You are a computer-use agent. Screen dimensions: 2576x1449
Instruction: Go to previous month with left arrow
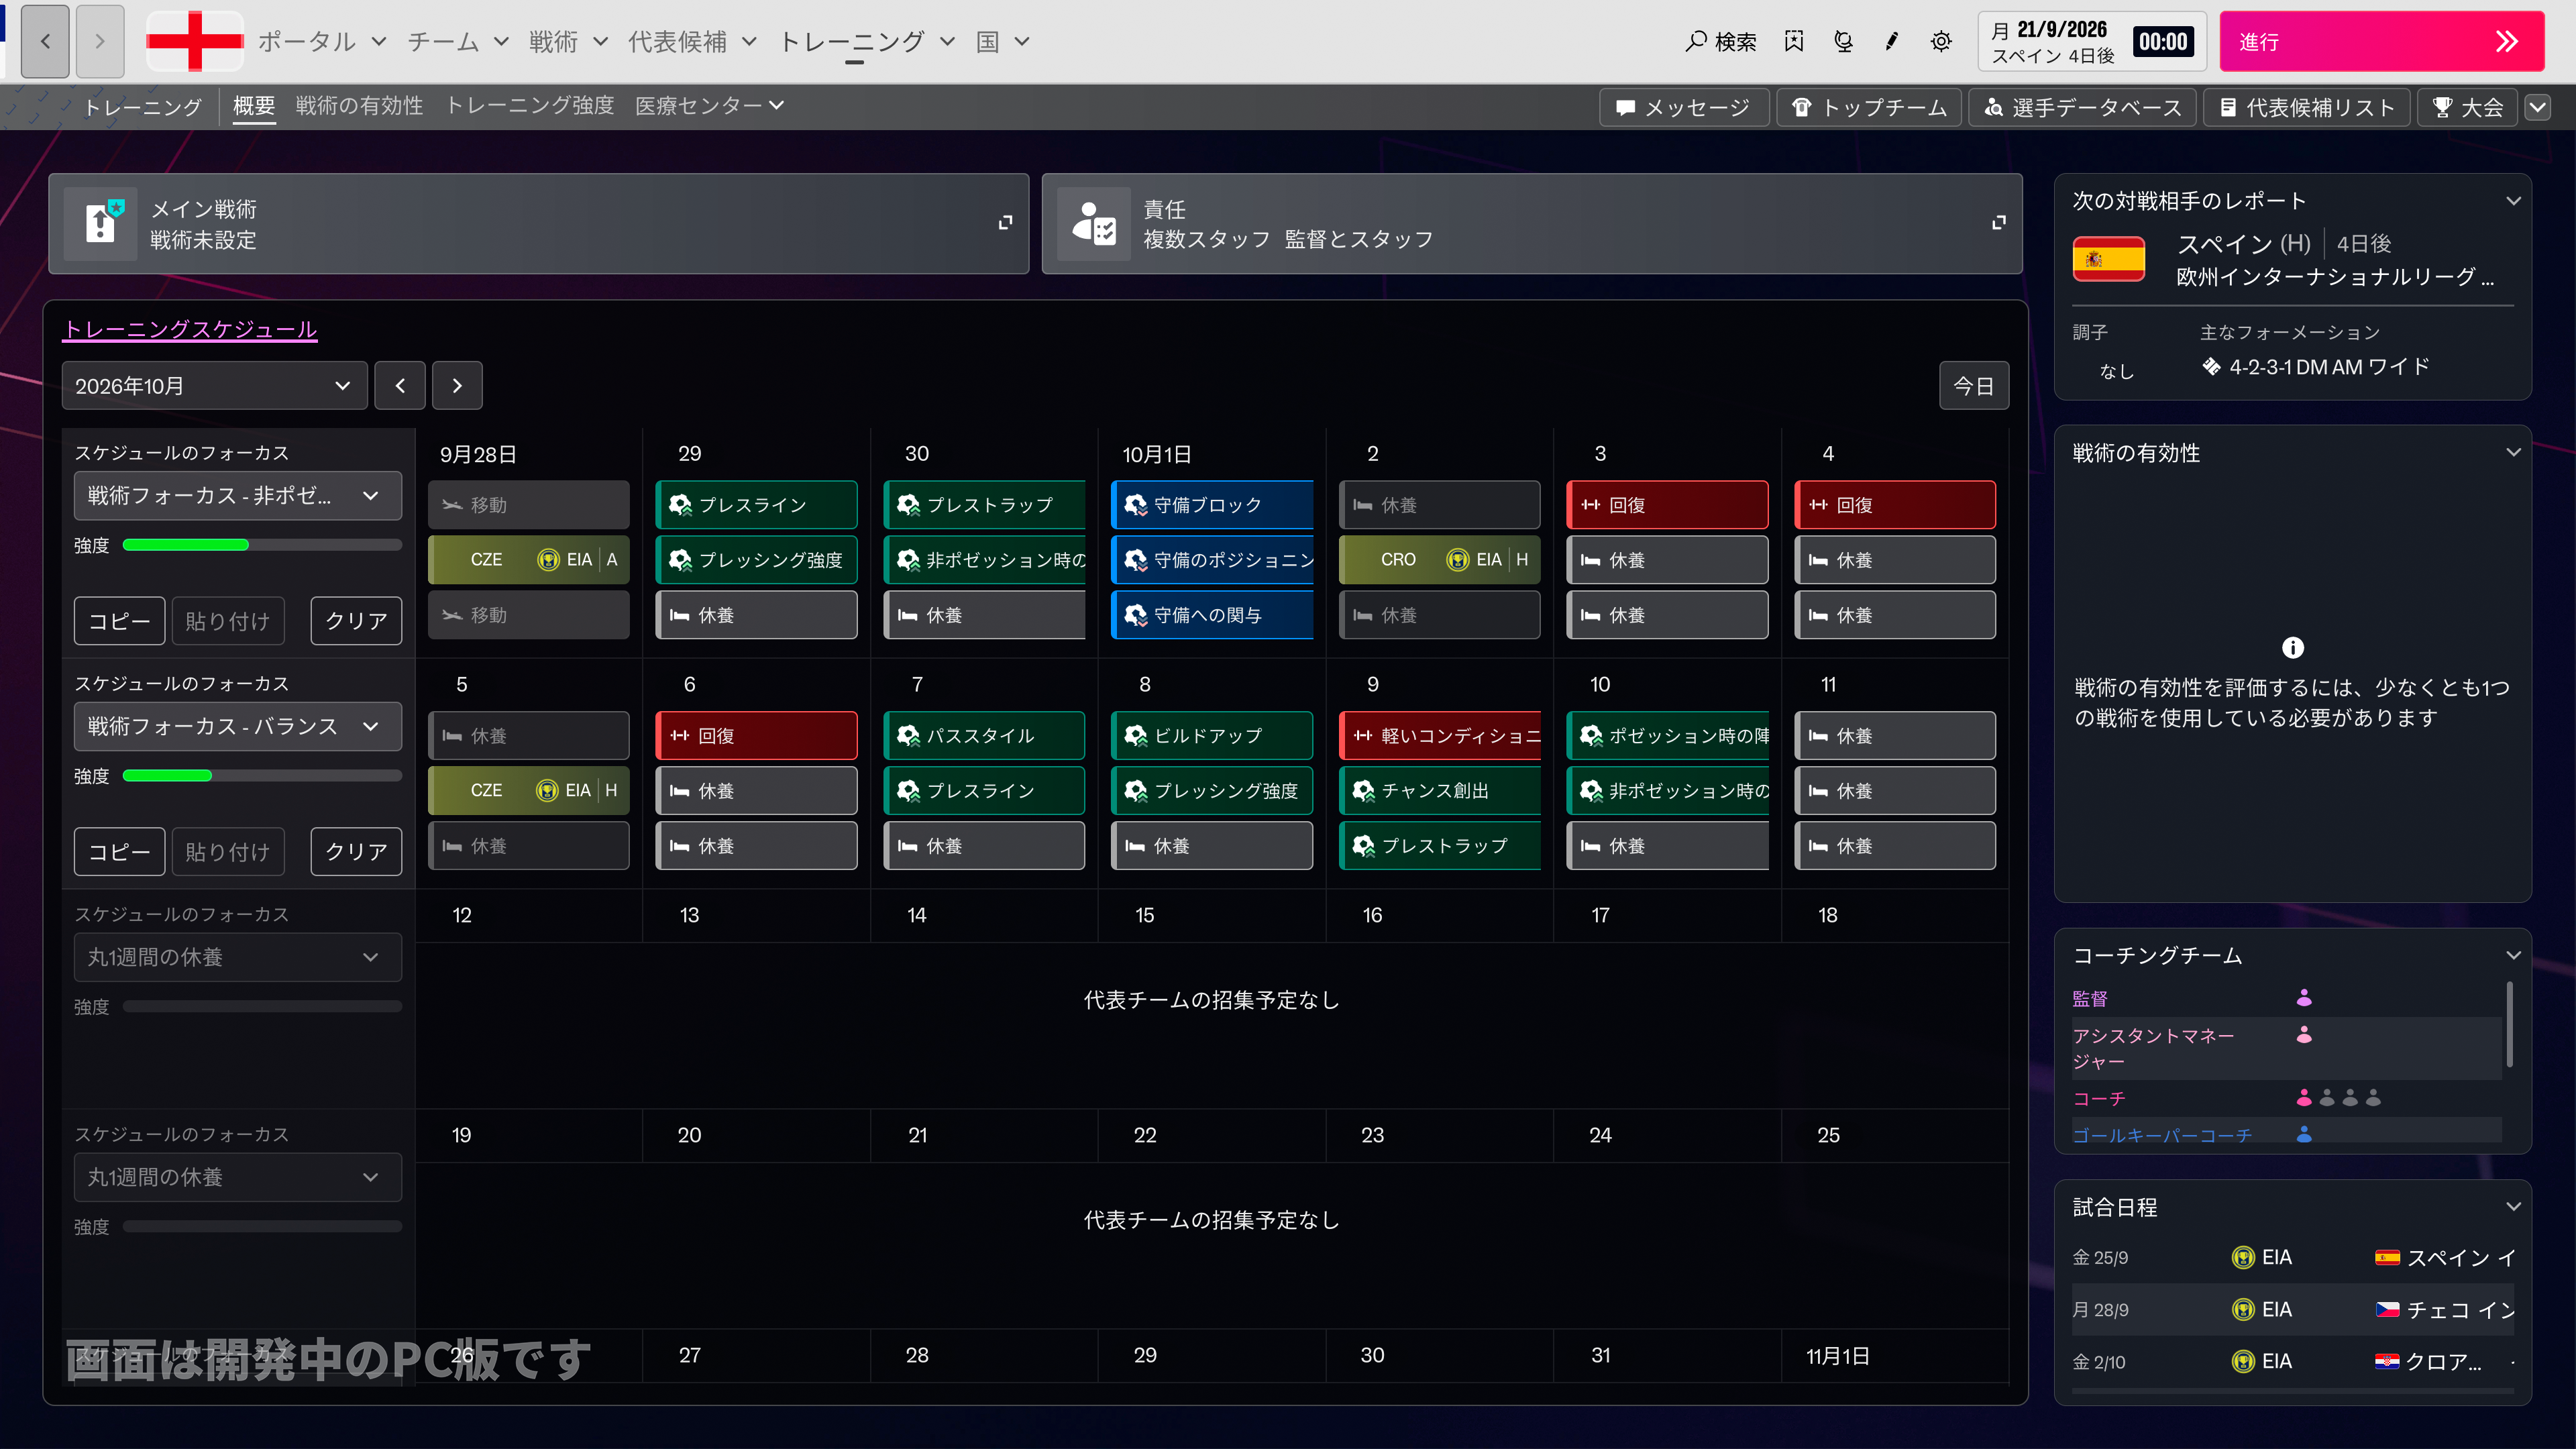point(400,386)
